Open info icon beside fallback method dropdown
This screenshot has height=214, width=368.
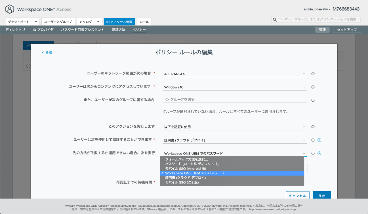[x=313, y=153]
